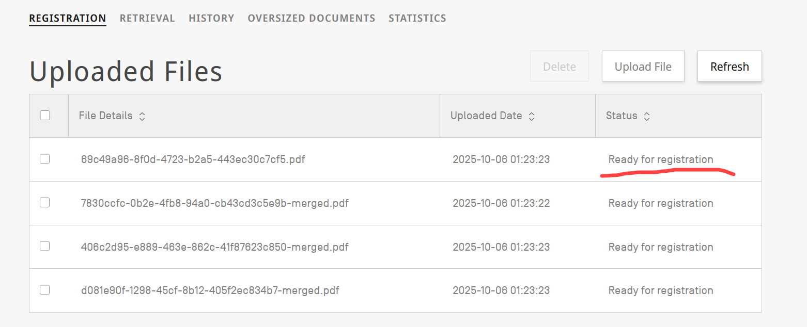This screenshot has width=807, height=327.
Task: Click the Uploaded Date sort icon
Action: click(x=532, y=117)
